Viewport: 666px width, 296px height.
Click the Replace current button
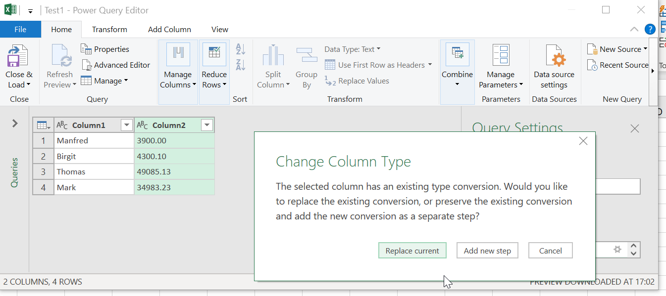click(412, 251)
